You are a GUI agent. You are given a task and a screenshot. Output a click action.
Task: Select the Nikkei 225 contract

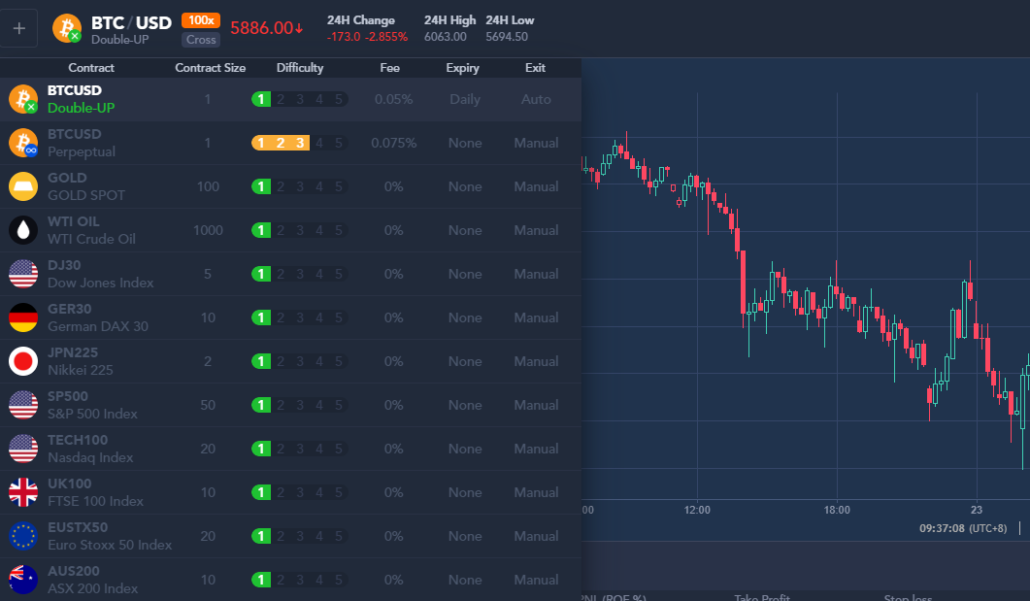290,361
